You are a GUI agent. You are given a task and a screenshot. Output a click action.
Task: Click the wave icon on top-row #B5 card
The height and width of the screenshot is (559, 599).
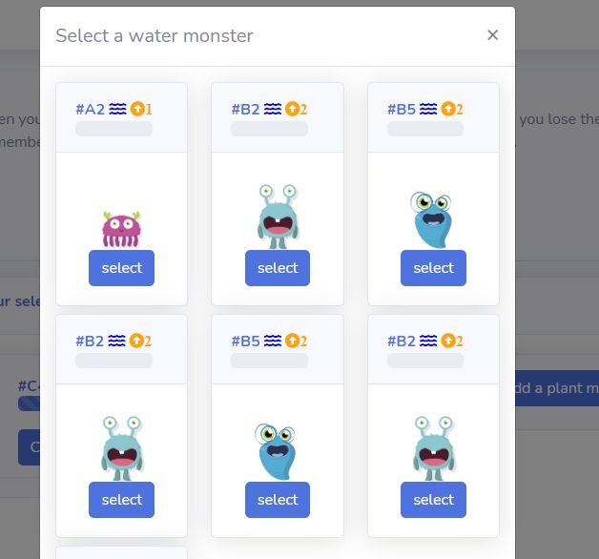pos(429,109)
